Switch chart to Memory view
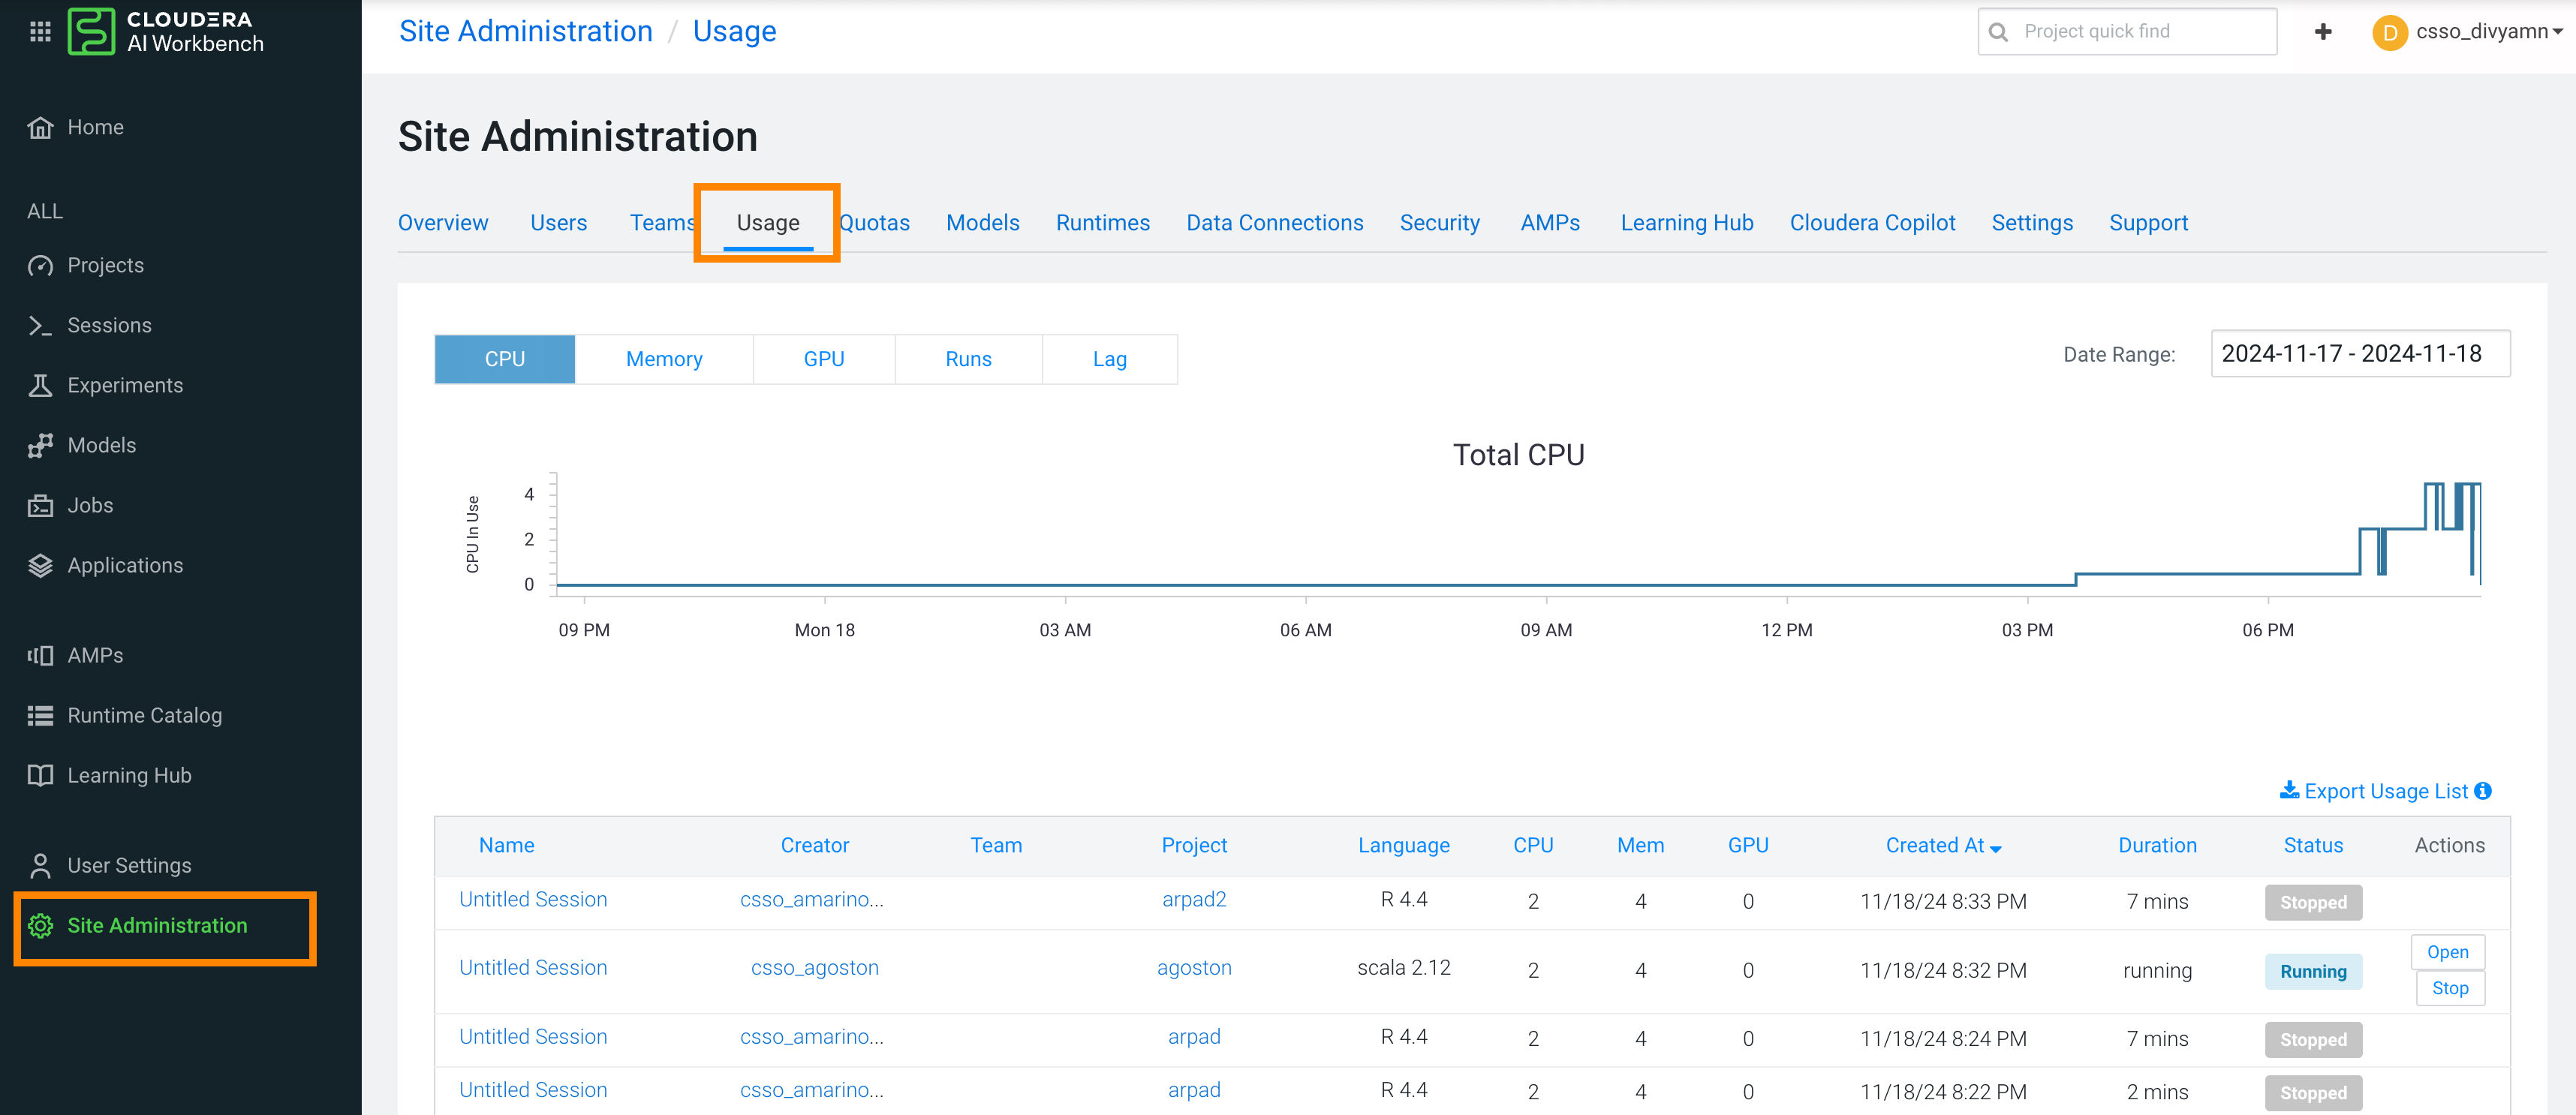 664,359
